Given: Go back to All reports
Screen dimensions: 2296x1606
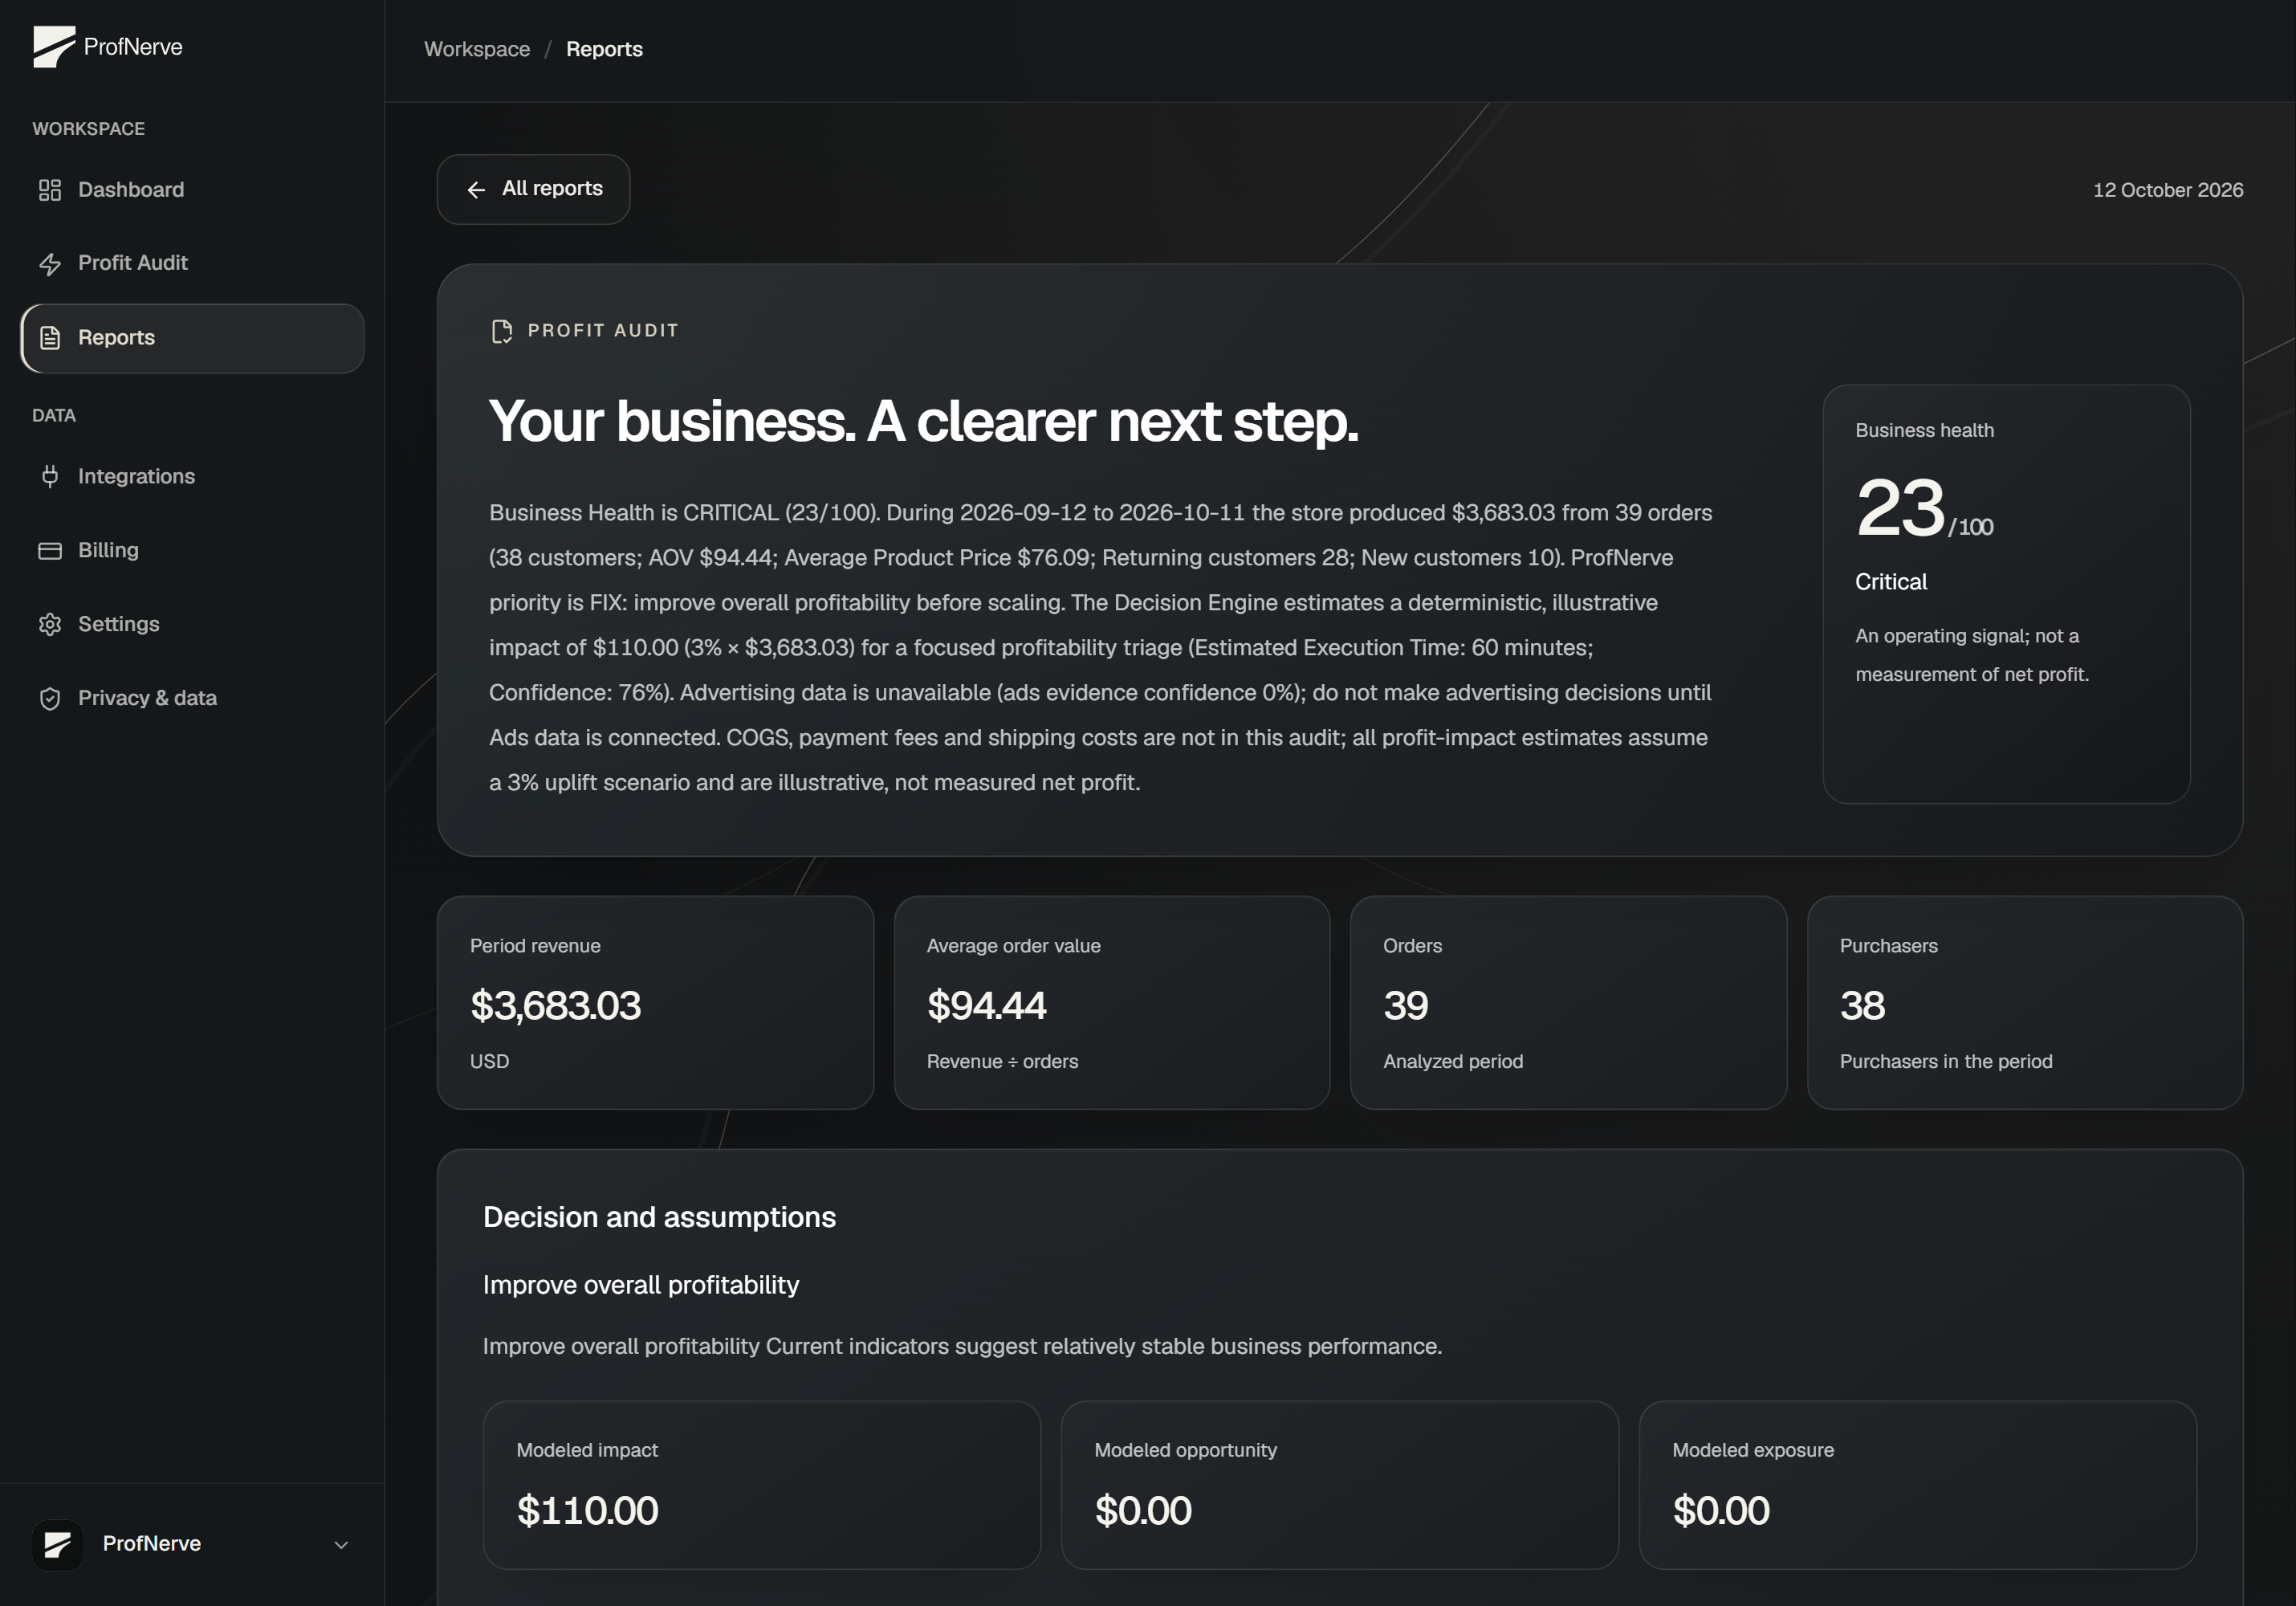Looking at the screenshot, I should pos(533,189).
